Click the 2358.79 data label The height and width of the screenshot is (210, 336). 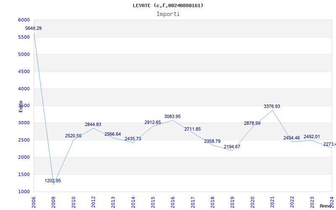213,142
